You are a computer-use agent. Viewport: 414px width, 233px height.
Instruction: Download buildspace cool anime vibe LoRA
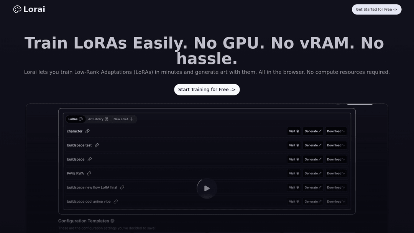tap(336, 202)
